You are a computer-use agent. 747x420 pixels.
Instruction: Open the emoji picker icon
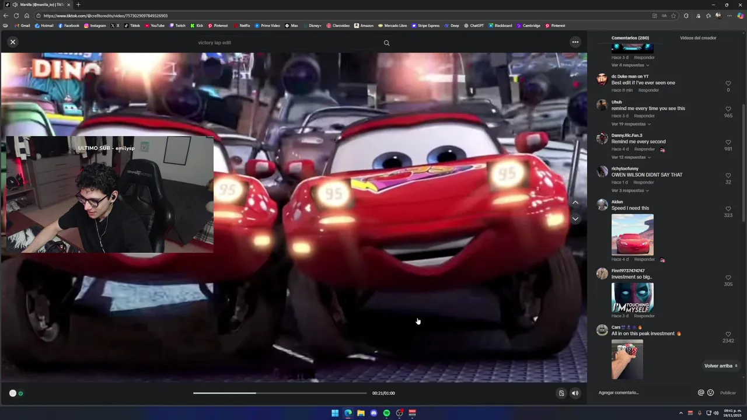click(x=710, y=393)
